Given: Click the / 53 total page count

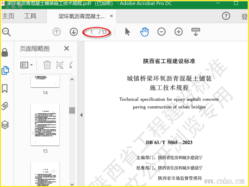Looking at the screenshot, I should 103,32.
